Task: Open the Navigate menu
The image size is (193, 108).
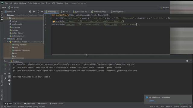Action: (x=23, y=3)
